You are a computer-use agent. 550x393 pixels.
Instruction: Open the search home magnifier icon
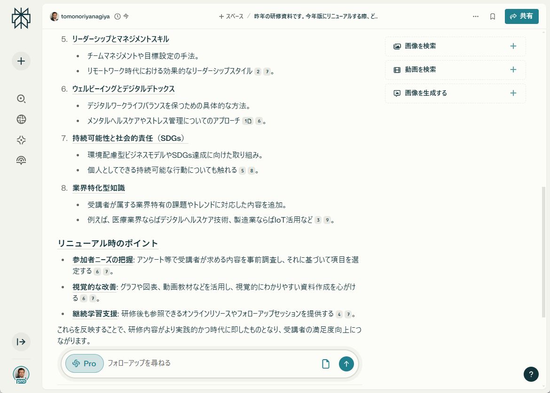click(x=21, y=99)
